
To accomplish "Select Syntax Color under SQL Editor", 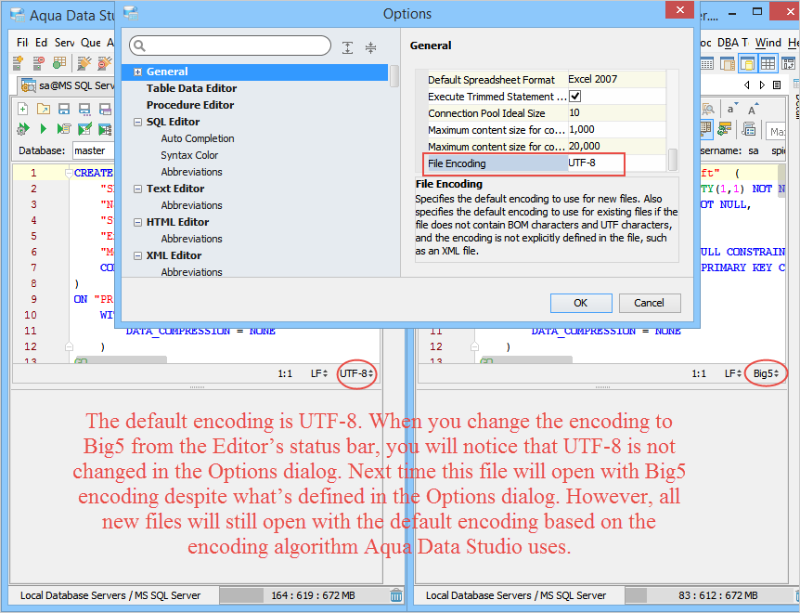I will [x=189, y=155].
